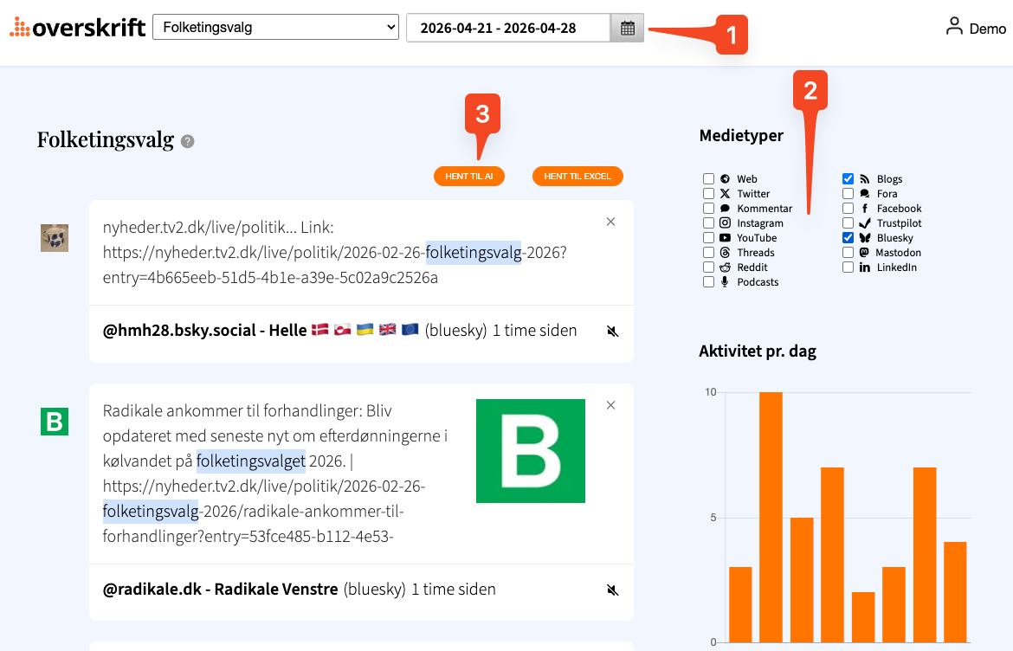Screen dimensions: 1013x651
Task: Dismiss the Radikale ankommer post card
Action: click(610, 405)
